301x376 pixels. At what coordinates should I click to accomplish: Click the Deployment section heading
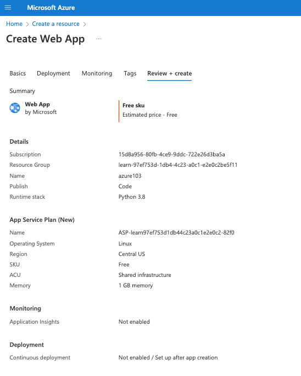tap(27, 345)
